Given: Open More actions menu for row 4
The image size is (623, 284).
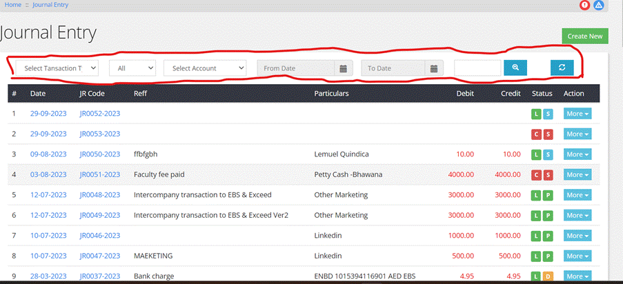Looking at the screenshot, I should [577, 175].
